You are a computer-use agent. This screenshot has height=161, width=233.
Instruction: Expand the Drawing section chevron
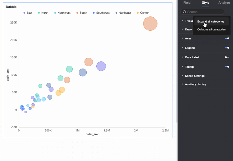point(182,29)
